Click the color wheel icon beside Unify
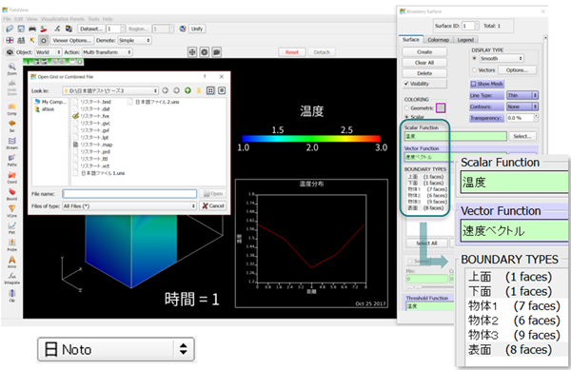The width and height of the screenshot is (571, 370). tap(183, 29)
